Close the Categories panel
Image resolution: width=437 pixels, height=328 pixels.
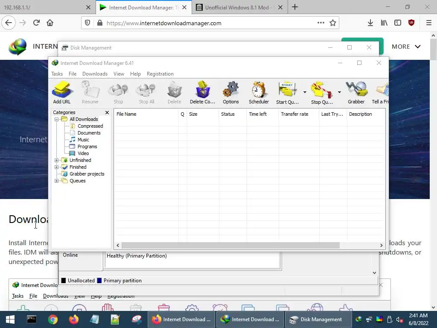[x=107, y=112]
